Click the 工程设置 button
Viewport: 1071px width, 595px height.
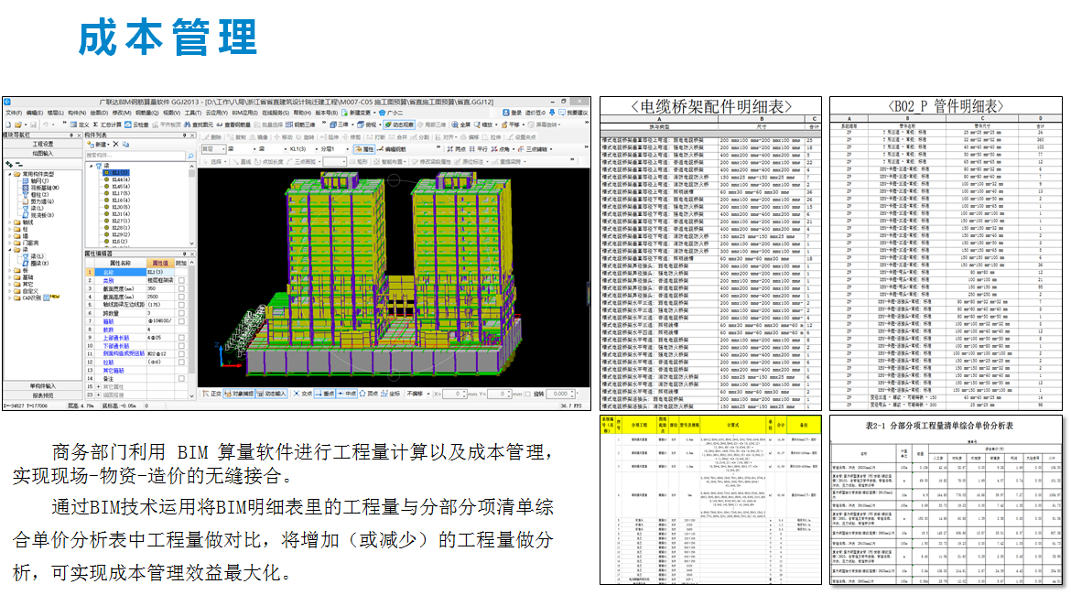[x=42, y=144]
